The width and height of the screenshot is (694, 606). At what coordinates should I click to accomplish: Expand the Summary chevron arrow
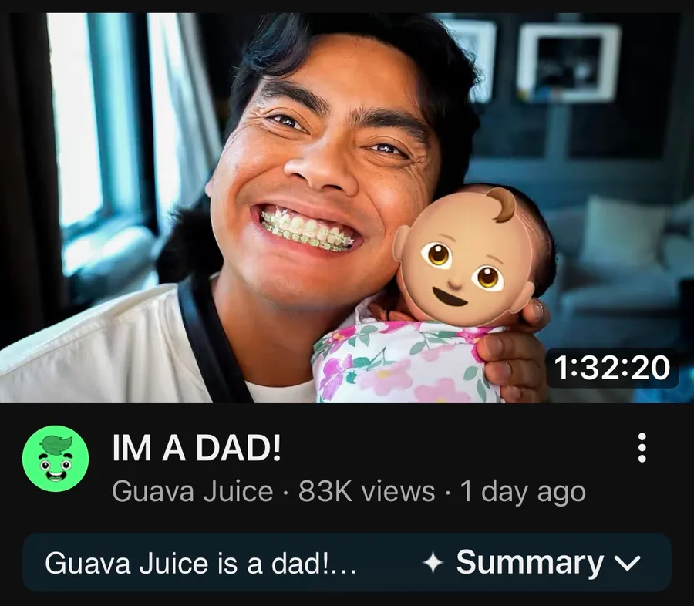[628, 563]
